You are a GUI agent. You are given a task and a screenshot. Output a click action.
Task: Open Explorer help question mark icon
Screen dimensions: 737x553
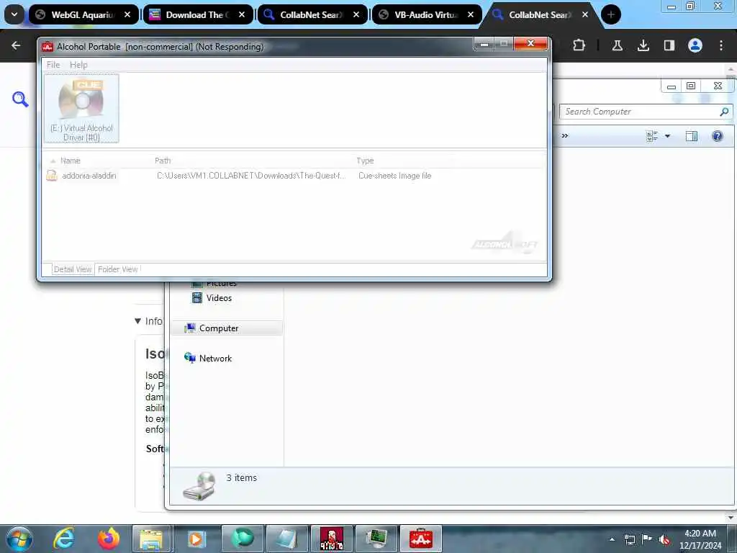[x=718, y=136]
